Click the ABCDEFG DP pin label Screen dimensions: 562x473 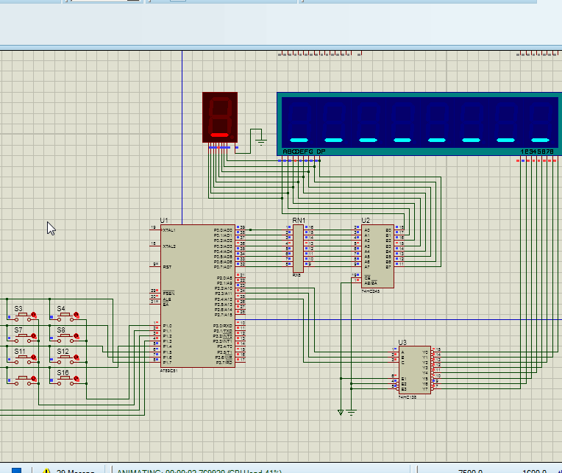[x=304, y=152]
